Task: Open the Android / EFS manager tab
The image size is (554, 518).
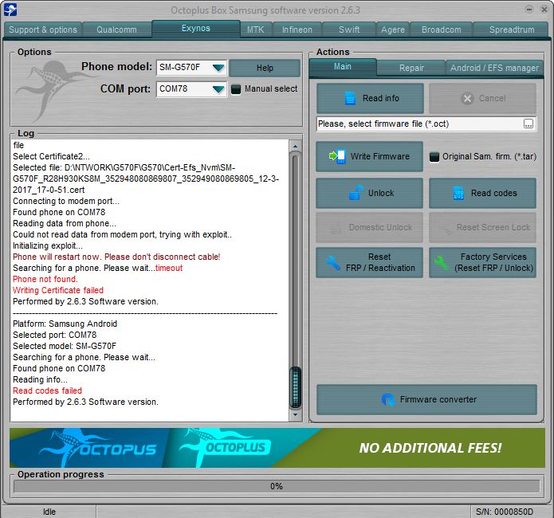Action: click(495, 68)
